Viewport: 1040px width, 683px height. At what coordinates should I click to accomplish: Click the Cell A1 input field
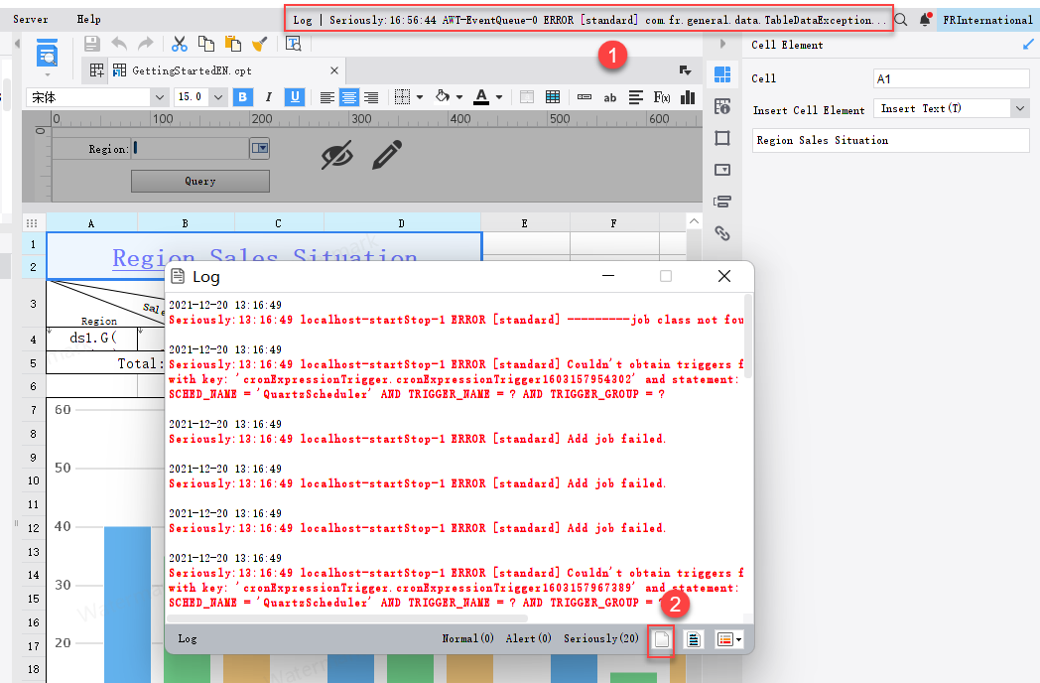[951, 78]
